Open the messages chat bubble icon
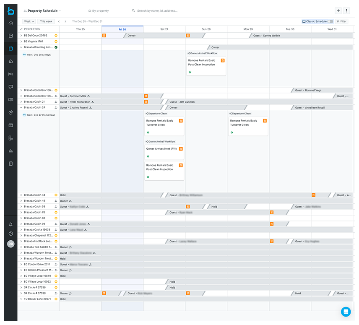This screenshot has height=325, width=359. point(11,87)
